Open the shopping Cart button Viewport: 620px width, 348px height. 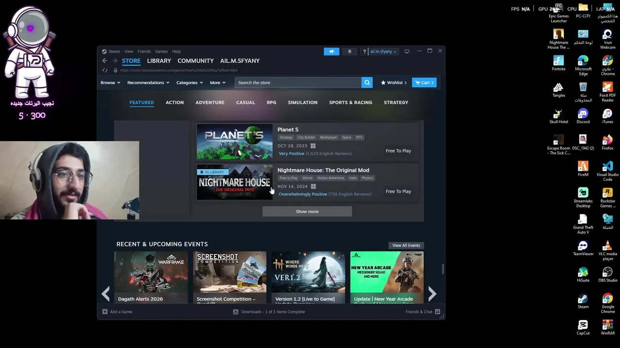click(424, 83)
